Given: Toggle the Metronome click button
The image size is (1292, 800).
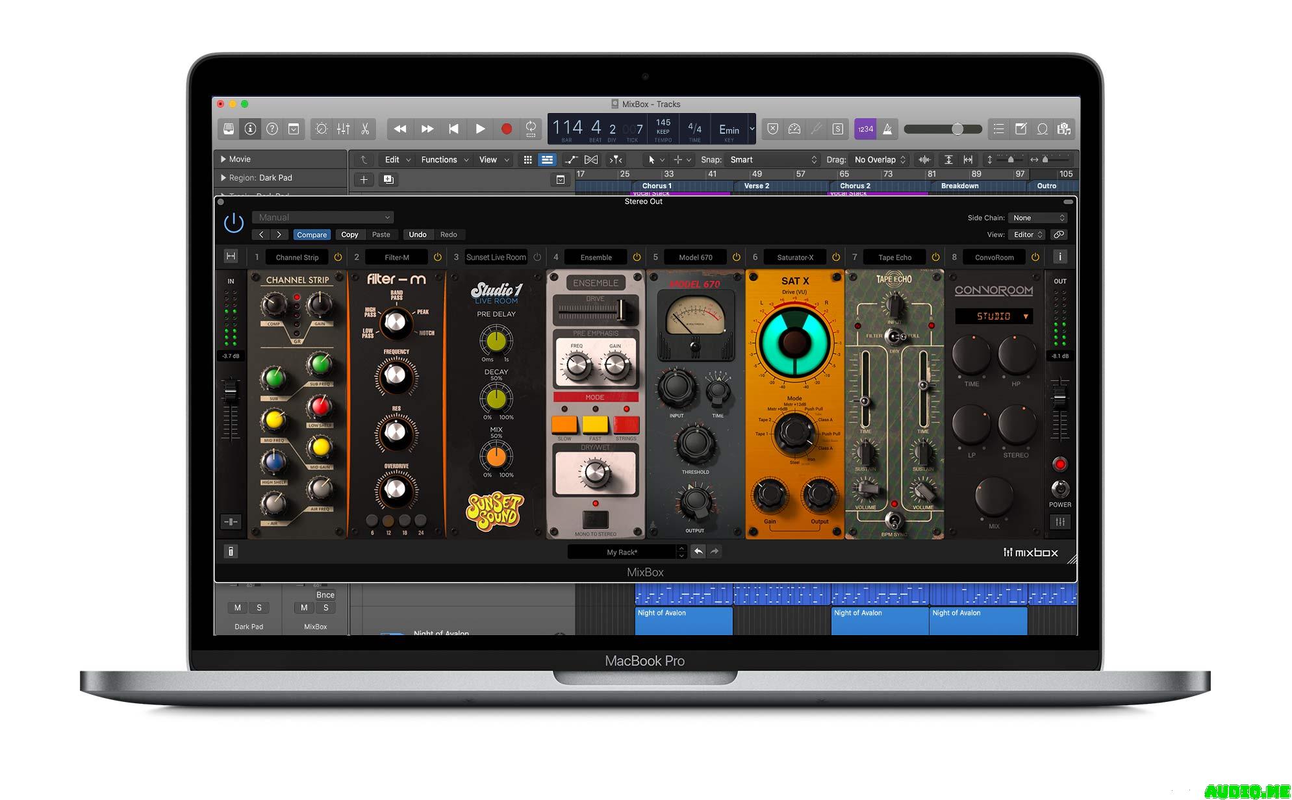Looking at the screenshot, I should (887, 129).
